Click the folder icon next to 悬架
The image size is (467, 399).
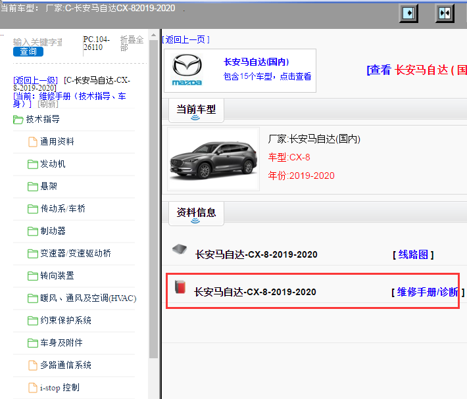33,187
